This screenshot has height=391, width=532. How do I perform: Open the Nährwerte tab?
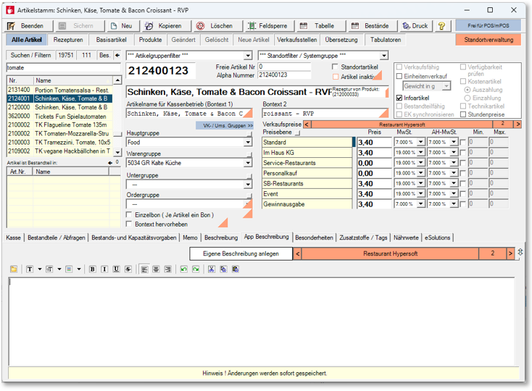pyautogui.click(x=405, y=237)
